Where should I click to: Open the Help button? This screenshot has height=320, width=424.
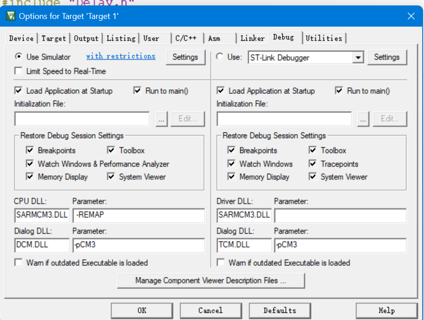pos(387,311)
